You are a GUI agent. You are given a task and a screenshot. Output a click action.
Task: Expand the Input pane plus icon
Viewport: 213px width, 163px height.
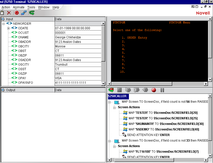coord(3,19)
